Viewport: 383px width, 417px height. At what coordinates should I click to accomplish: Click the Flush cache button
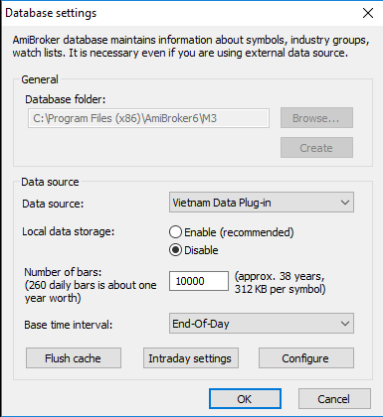(x=74, y=358)
